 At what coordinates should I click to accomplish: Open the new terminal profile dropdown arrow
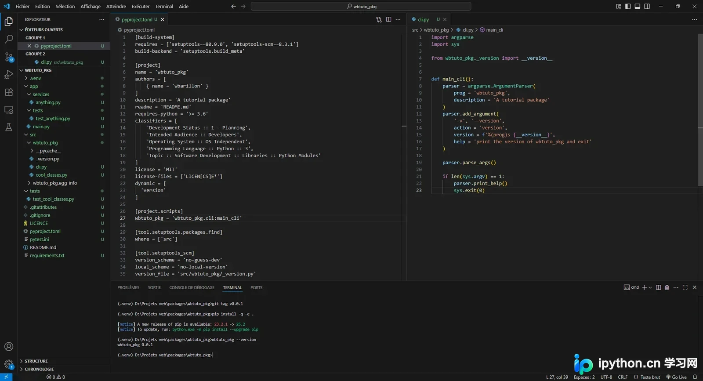[x=650, y=287]
